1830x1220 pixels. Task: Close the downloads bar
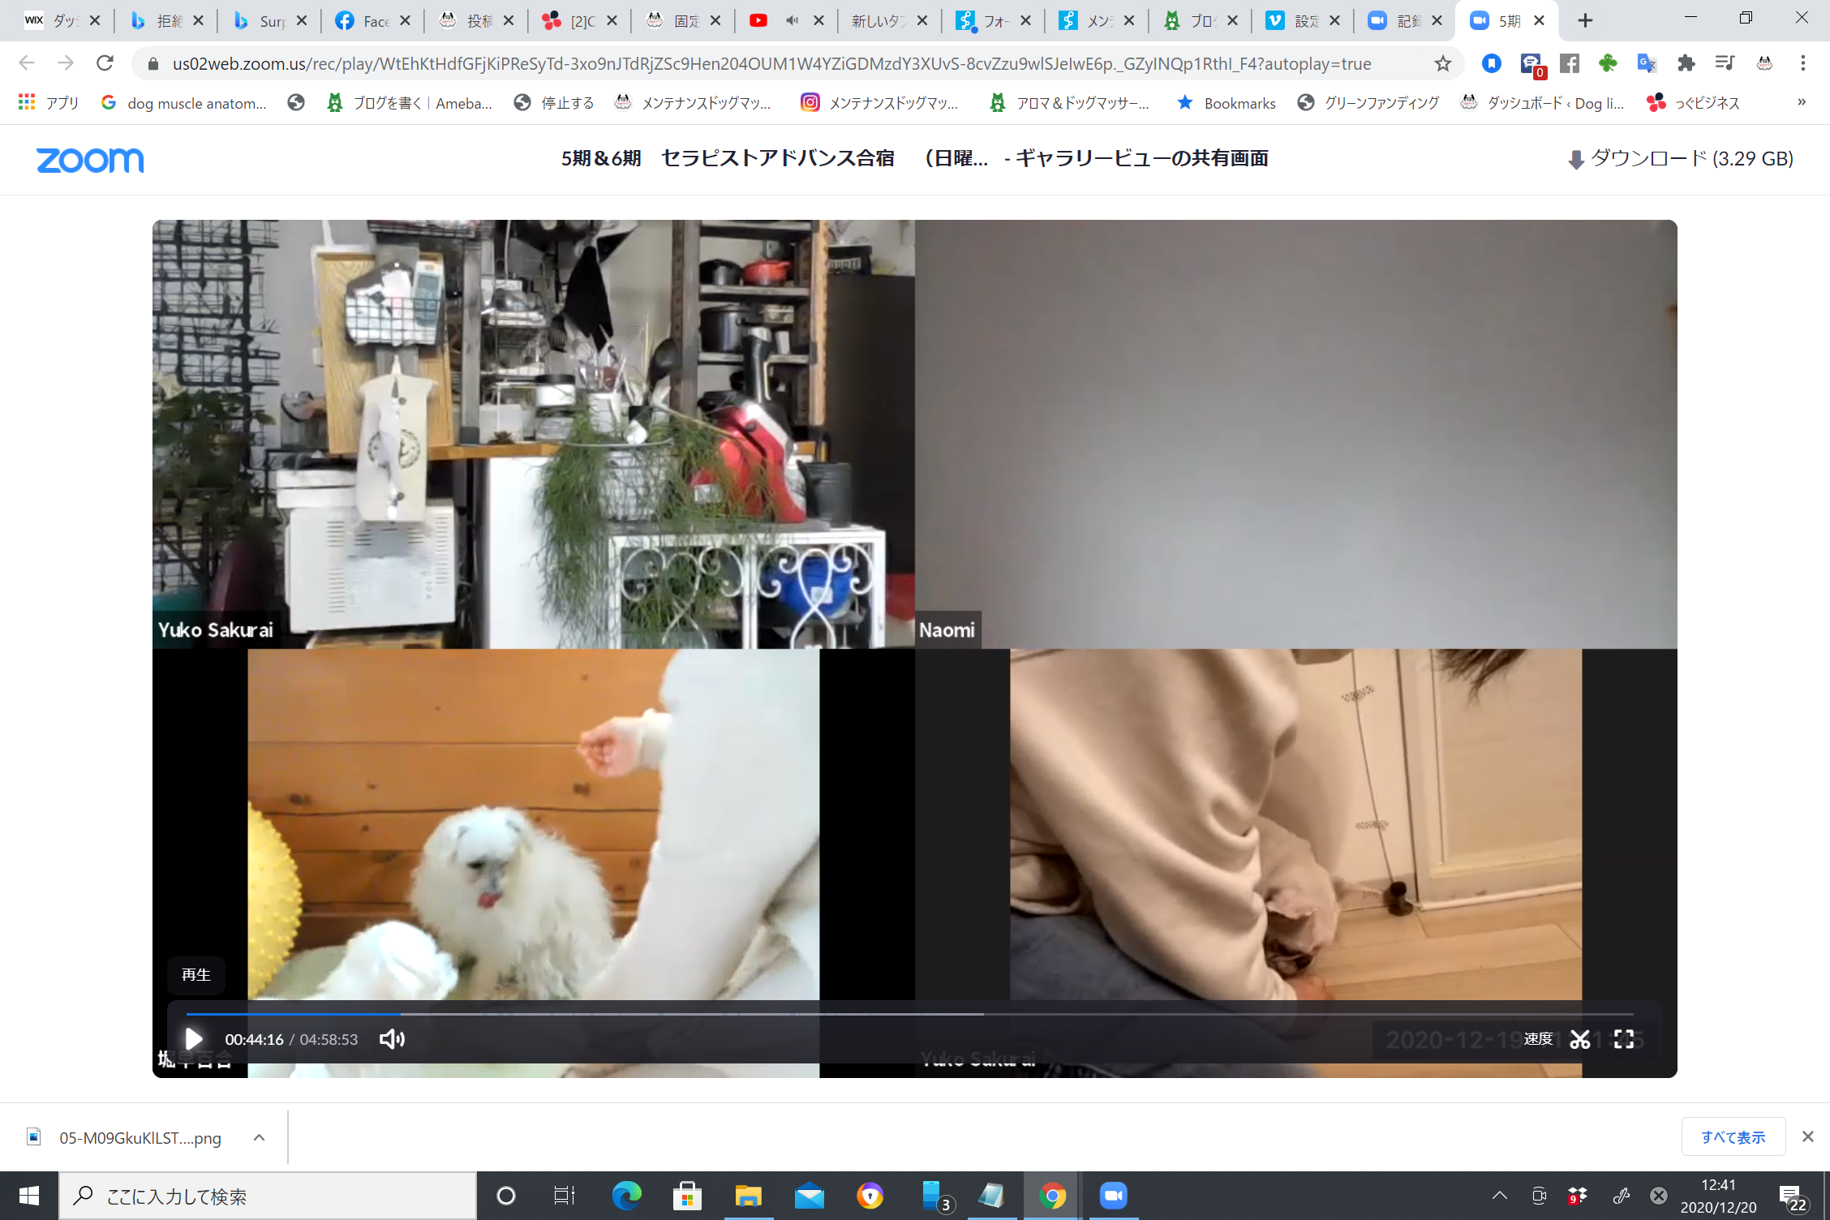pos(1808,1136)
